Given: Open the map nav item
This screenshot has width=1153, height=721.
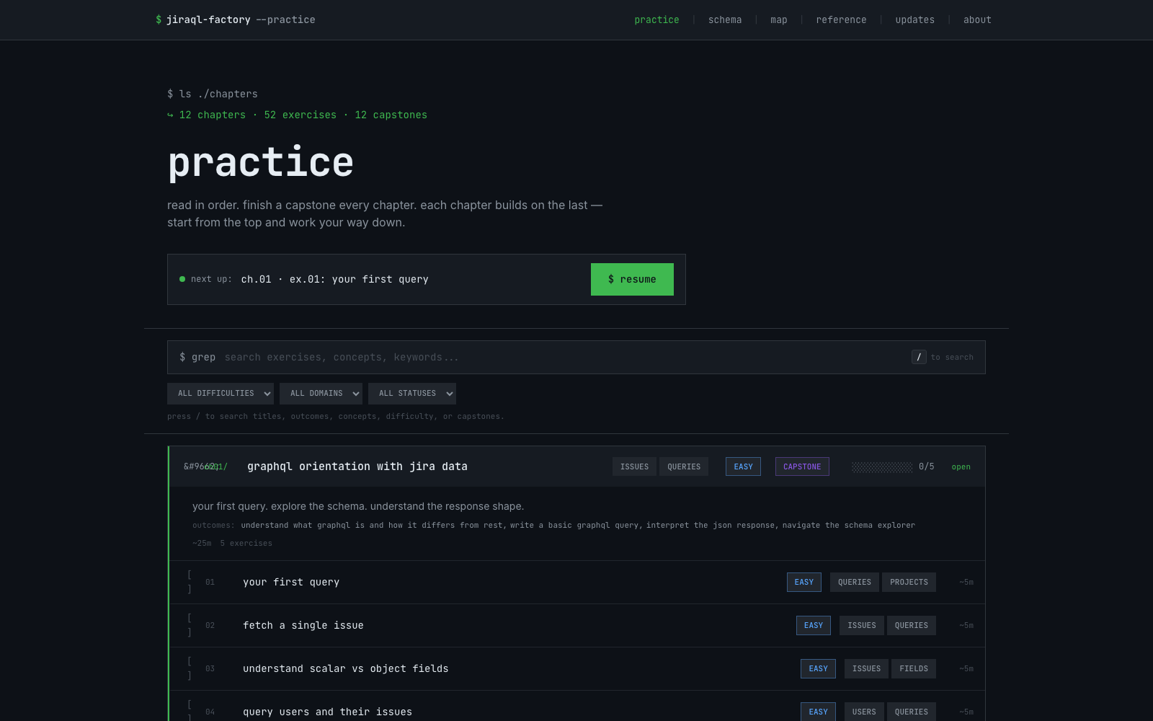Looking at the screenshot, I should tap(778, 19).
